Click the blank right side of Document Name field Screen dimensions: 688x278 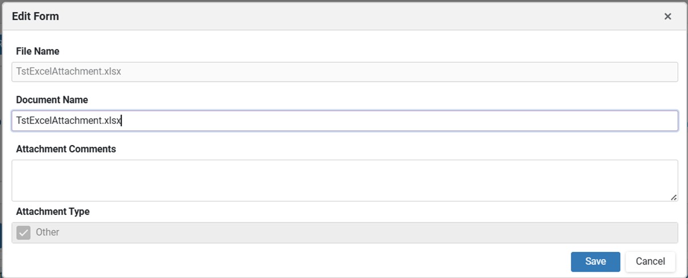coord(513,121)
